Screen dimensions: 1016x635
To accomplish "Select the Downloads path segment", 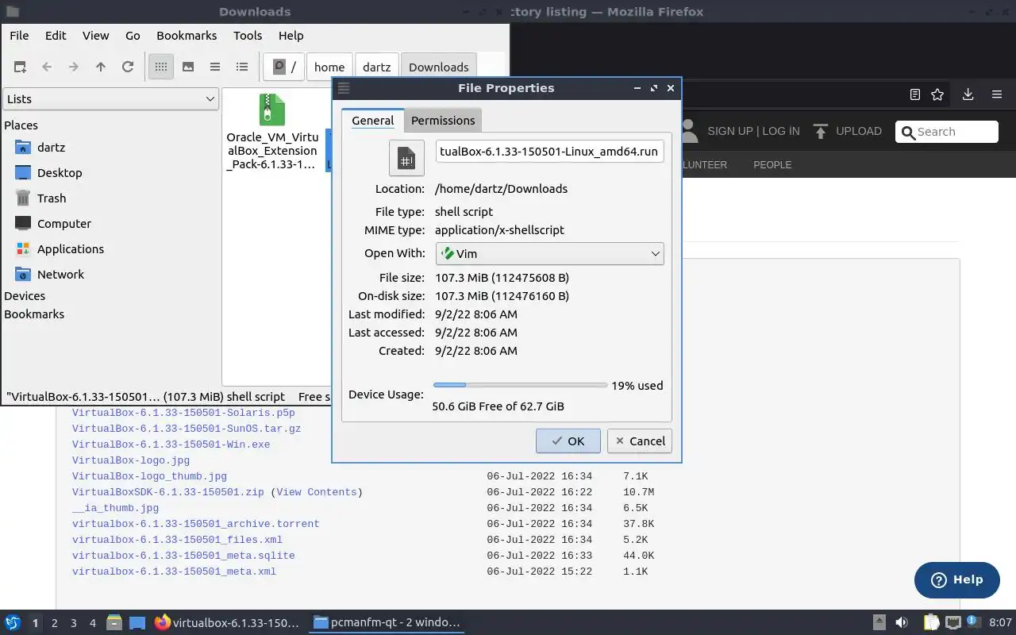I will (x=438, y=67).
